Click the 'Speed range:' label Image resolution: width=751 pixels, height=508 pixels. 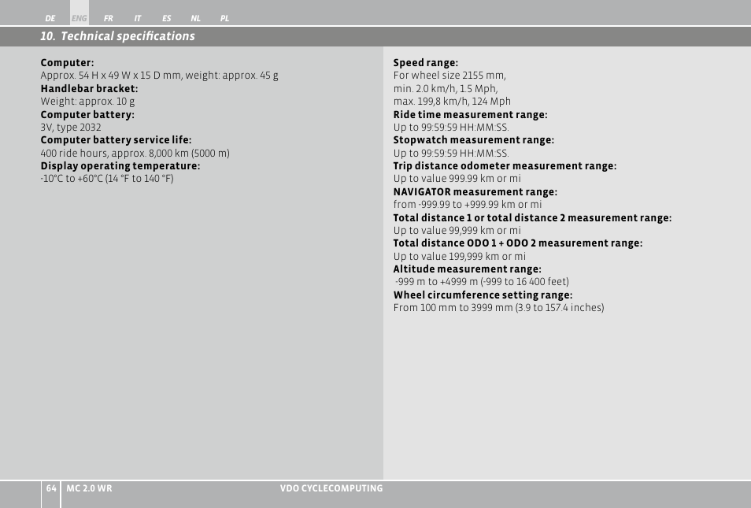pos(426,63)
